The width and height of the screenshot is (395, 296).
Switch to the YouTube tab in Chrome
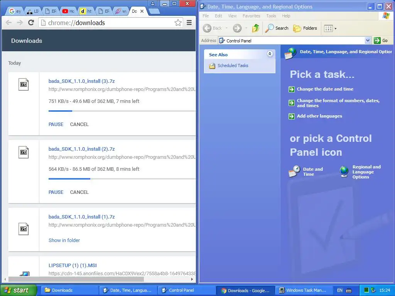tap(68, 11)
